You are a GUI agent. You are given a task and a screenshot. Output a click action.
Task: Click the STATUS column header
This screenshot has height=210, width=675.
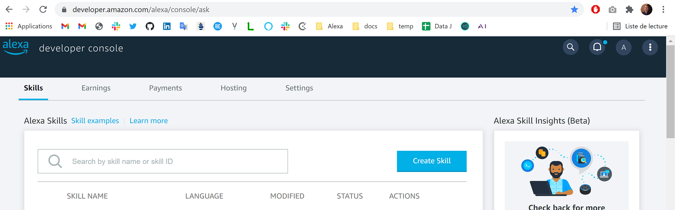(x=350, y=196)
